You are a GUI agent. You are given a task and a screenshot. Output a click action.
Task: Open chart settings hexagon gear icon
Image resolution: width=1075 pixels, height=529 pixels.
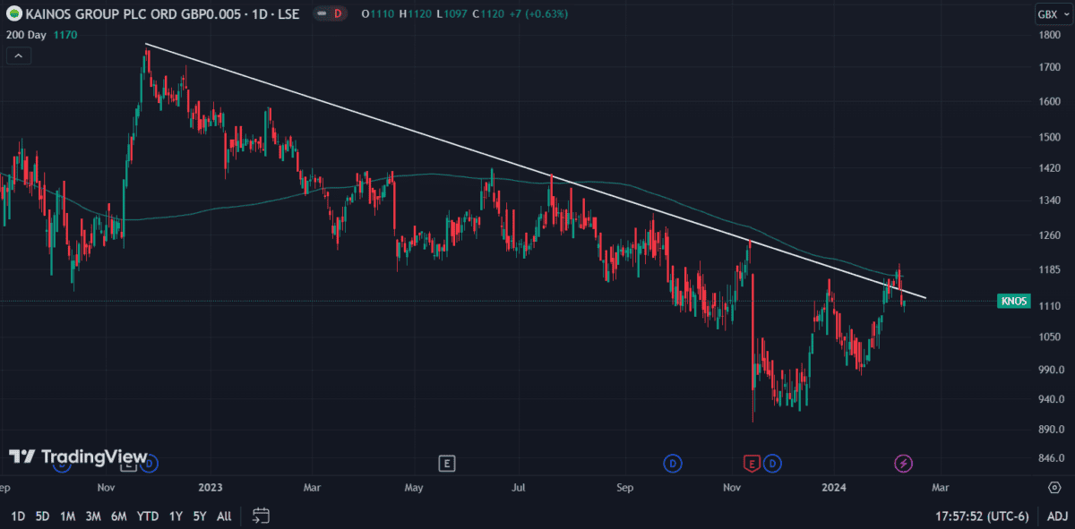[x=1054, y=488]
